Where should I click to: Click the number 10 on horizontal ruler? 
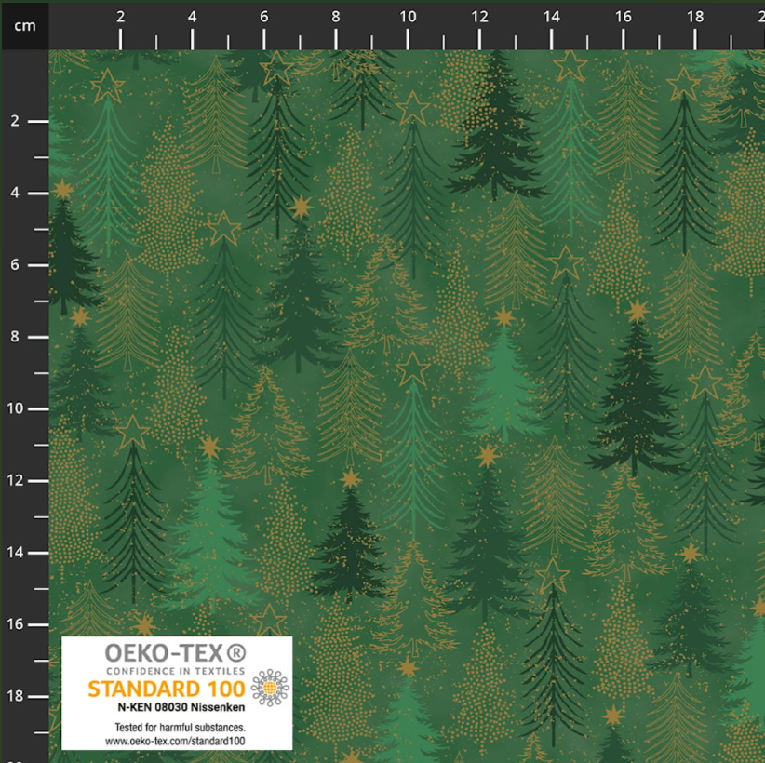pos(408,17)
